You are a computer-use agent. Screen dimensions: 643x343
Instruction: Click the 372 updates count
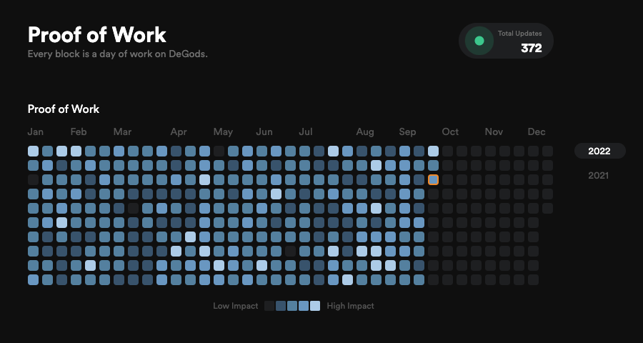pyautogui.click(x=531, y=48)
